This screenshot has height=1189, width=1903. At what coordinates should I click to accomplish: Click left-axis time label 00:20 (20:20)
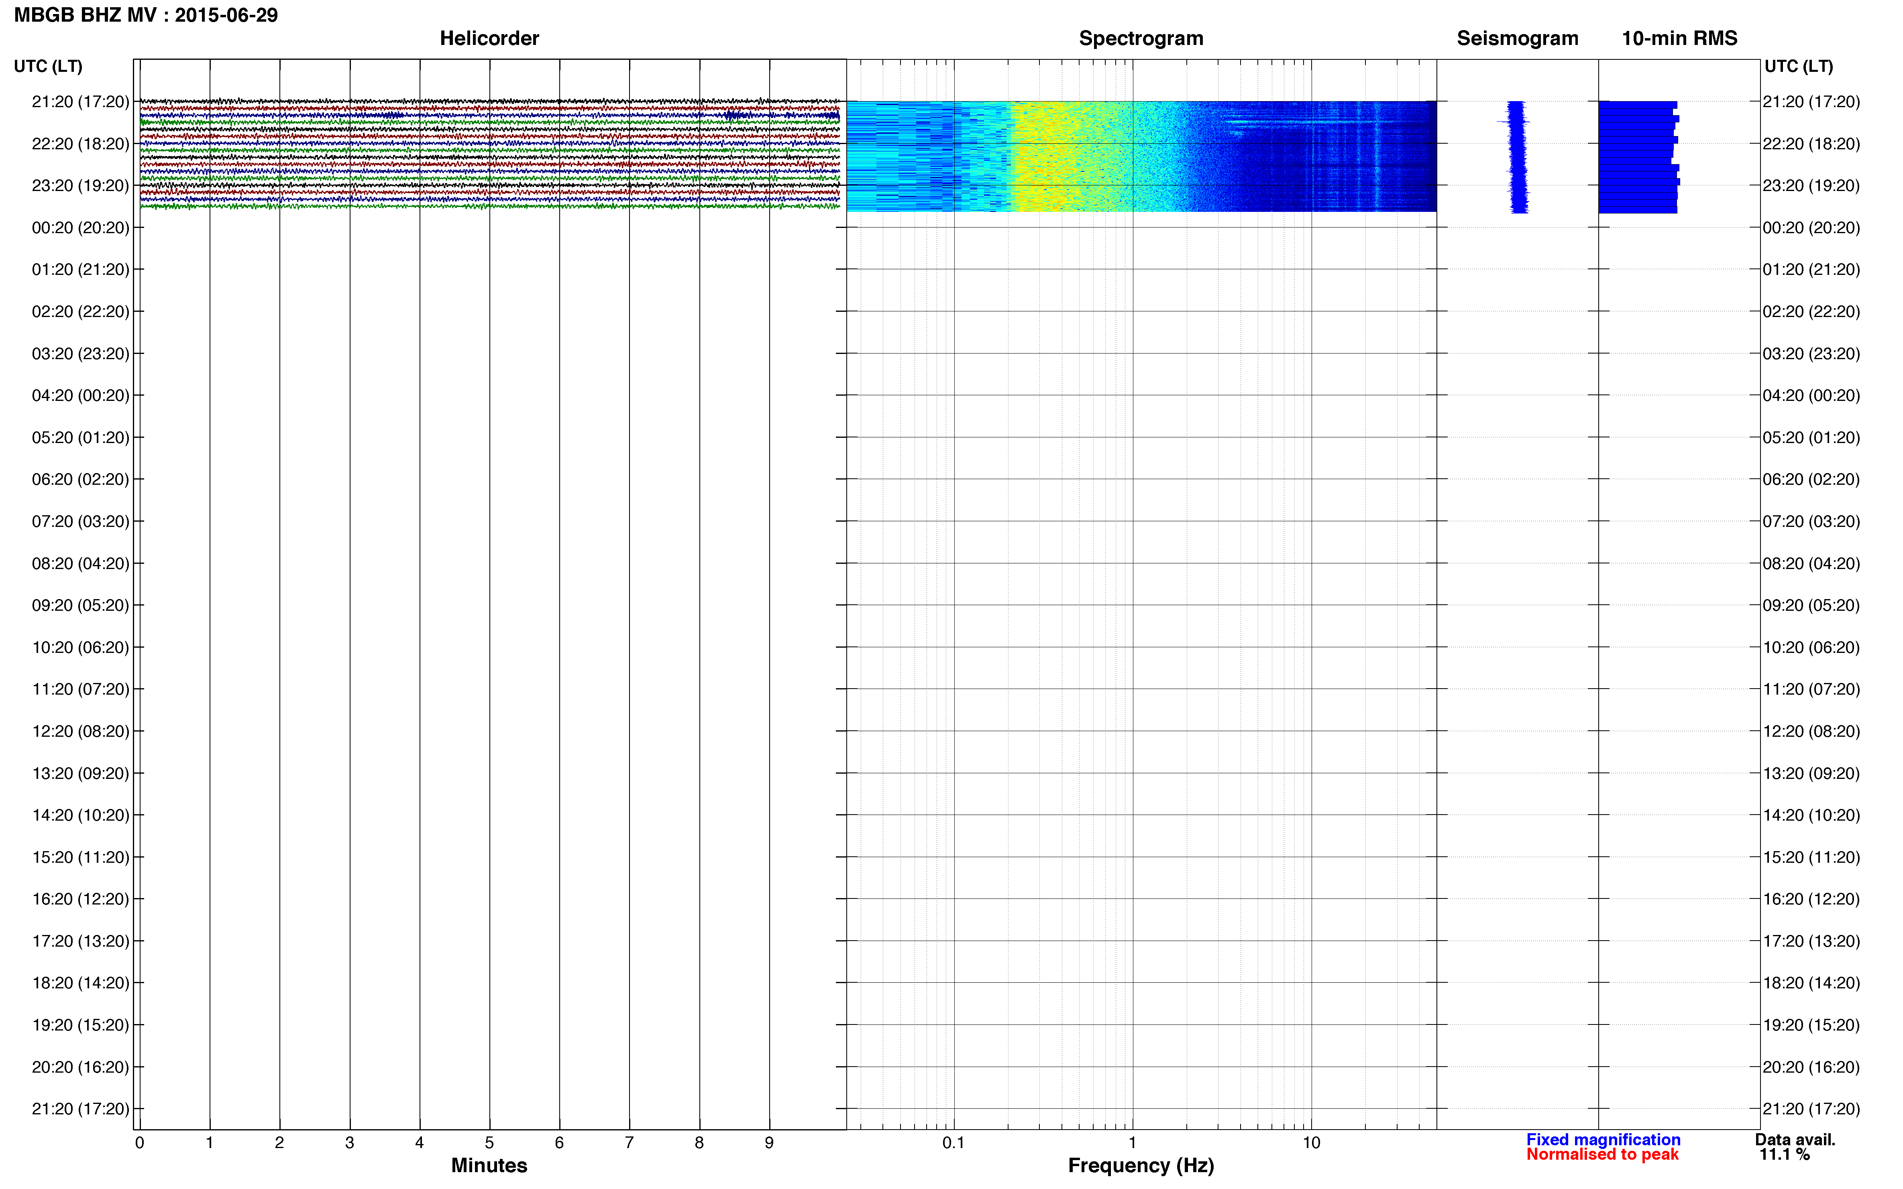pyautogui.click(x=80, y=228)
